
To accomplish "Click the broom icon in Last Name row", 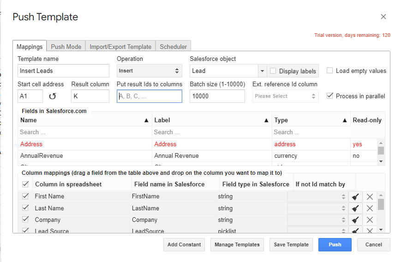I will [355, 208].
